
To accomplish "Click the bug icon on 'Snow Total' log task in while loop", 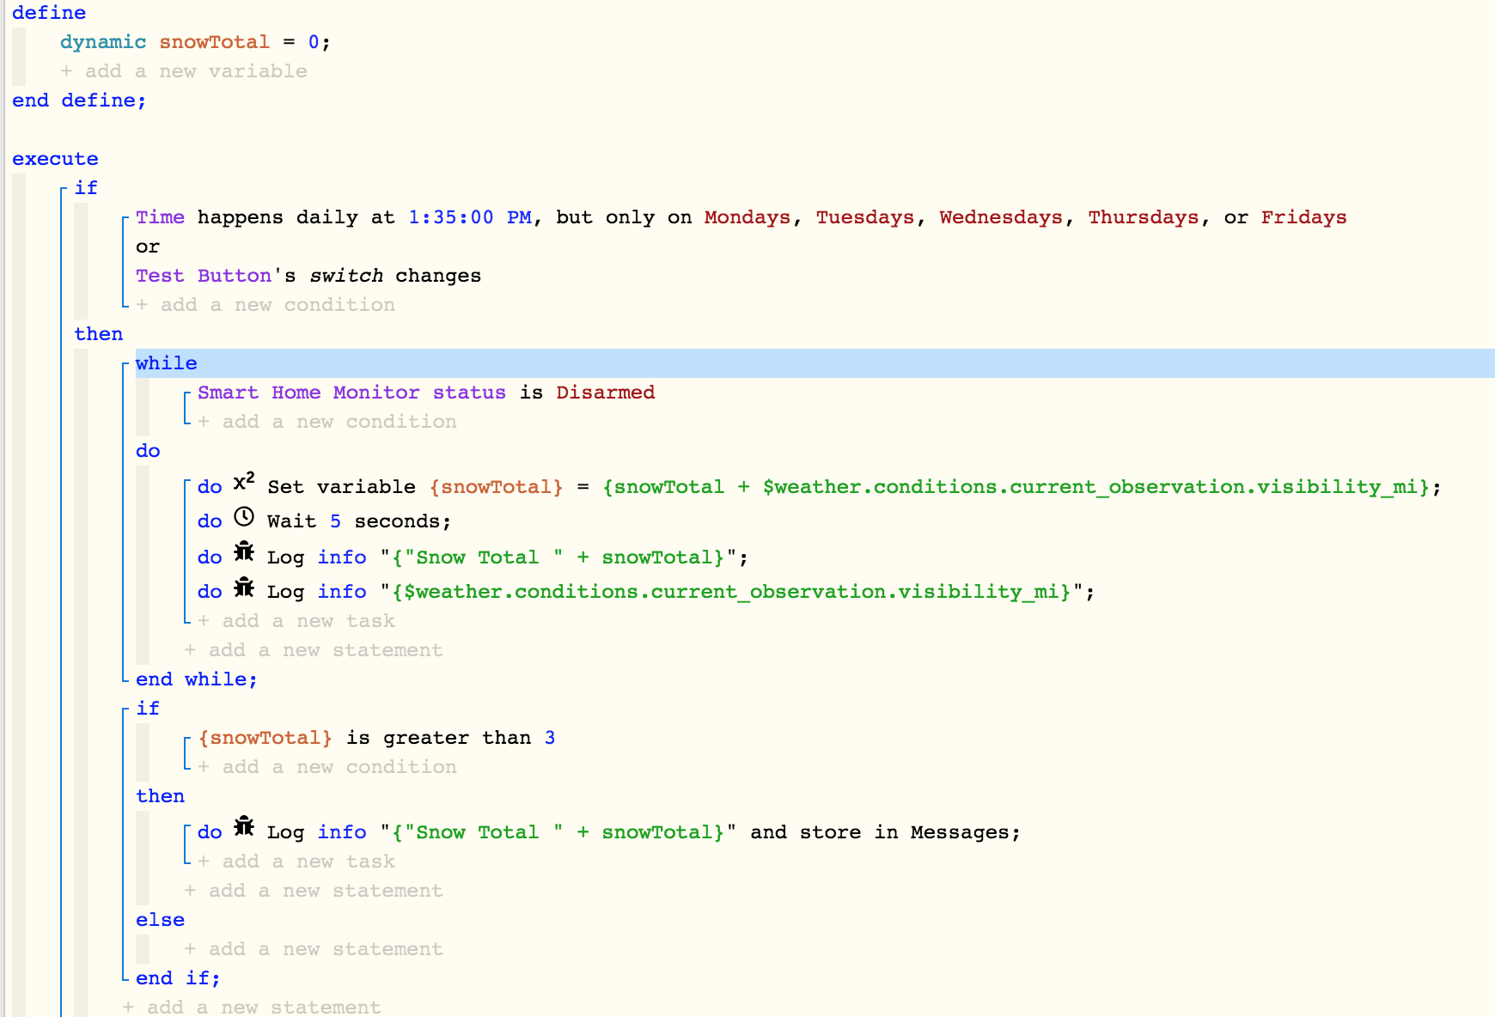I will [x=244, y=551].
